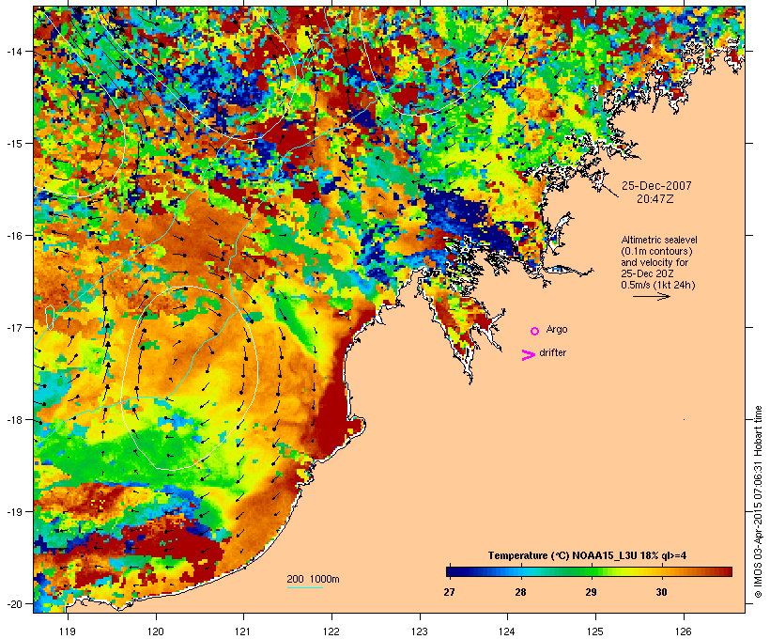This screenshot has height=639, width=770.
Task: Click the '120' longitude axis label
Action: click(x=156, y=631)
